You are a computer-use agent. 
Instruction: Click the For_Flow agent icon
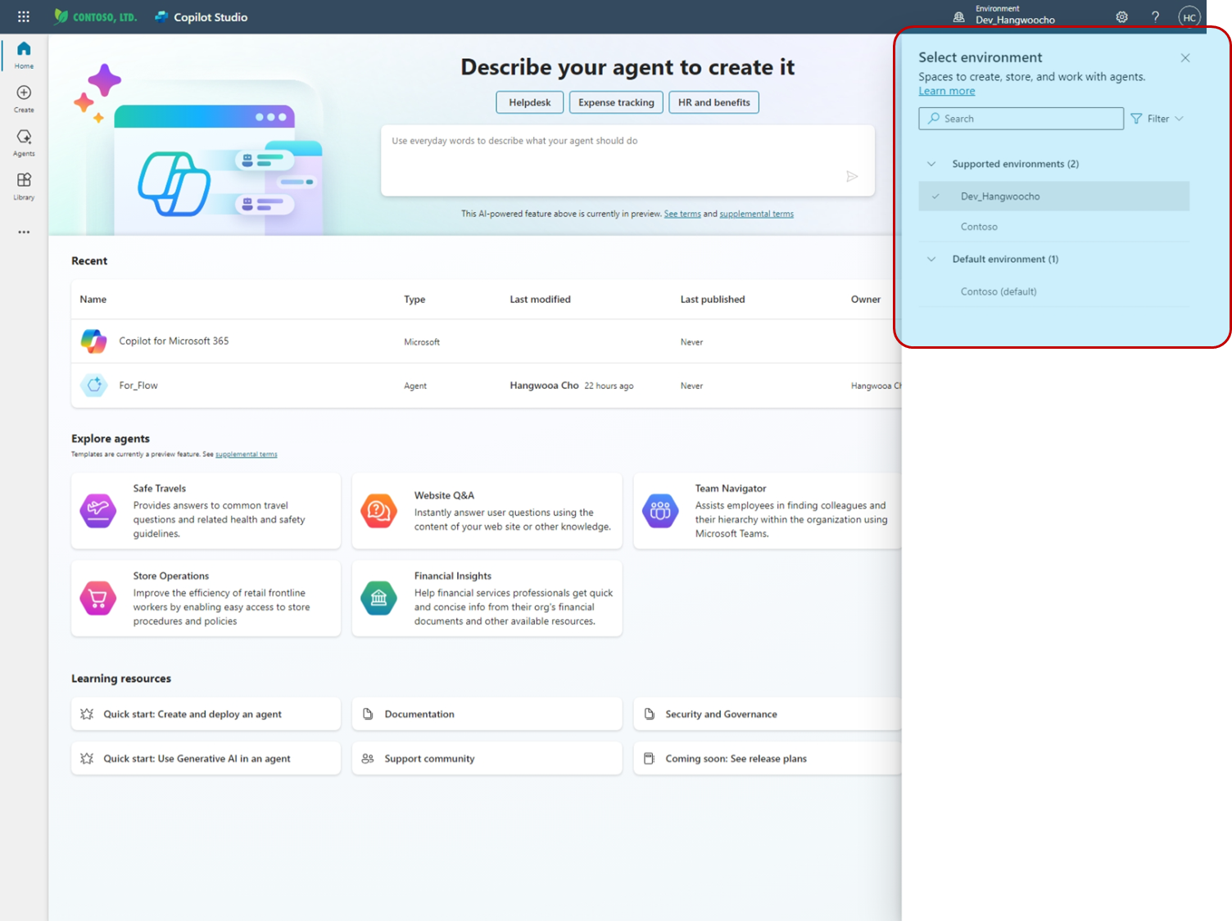point(94,385)
